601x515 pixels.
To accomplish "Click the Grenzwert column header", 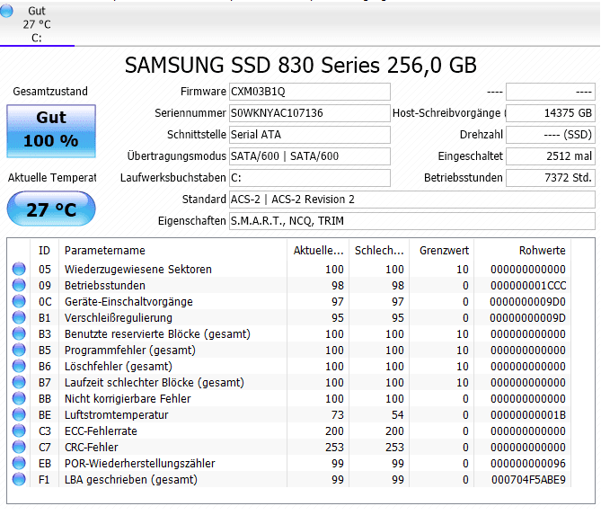I will pyautogui.click(x=443, y=250).
